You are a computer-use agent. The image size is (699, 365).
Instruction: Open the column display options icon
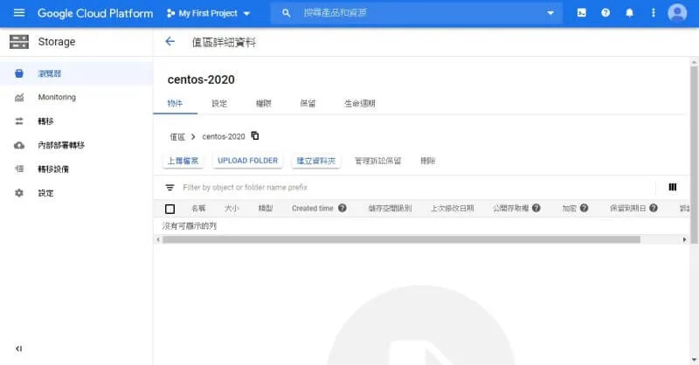click(673, 187)
